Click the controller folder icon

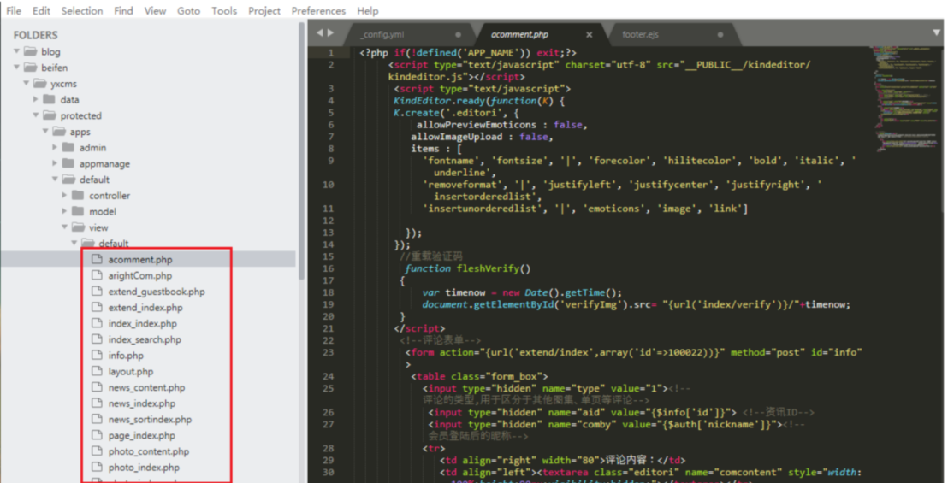(79, 195)
